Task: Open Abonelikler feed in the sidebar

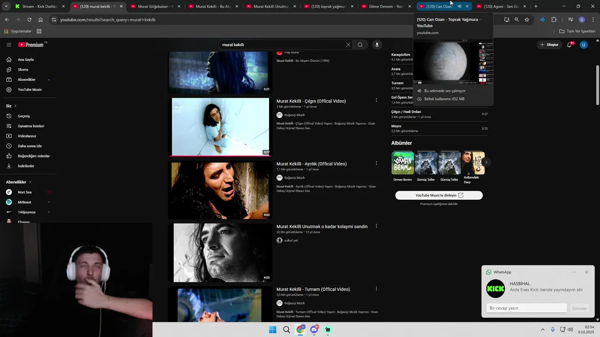Action: point(27,80)
